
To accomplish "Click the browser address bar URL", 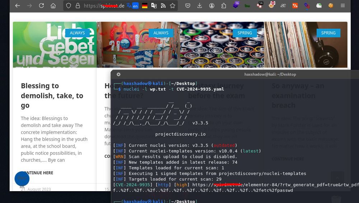I will (x=104, y=6).
